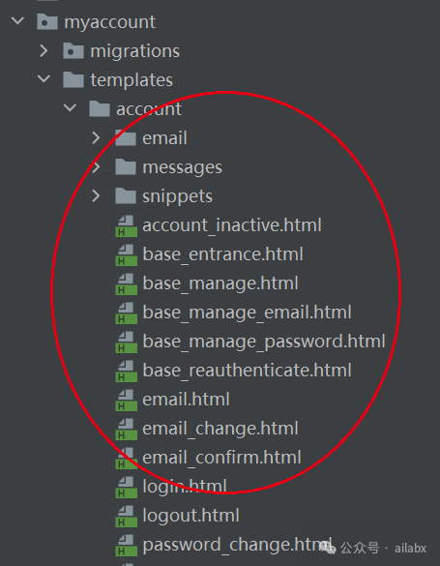Collapse the myaccount folder chevron

click(x=17, y=21)
